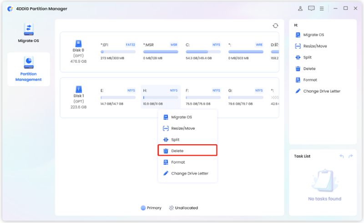Image resolution: width=364 pixels, height=223 pixels.
Task: Choose Resize/Move from context menu
Action: (x=187, y=128)
